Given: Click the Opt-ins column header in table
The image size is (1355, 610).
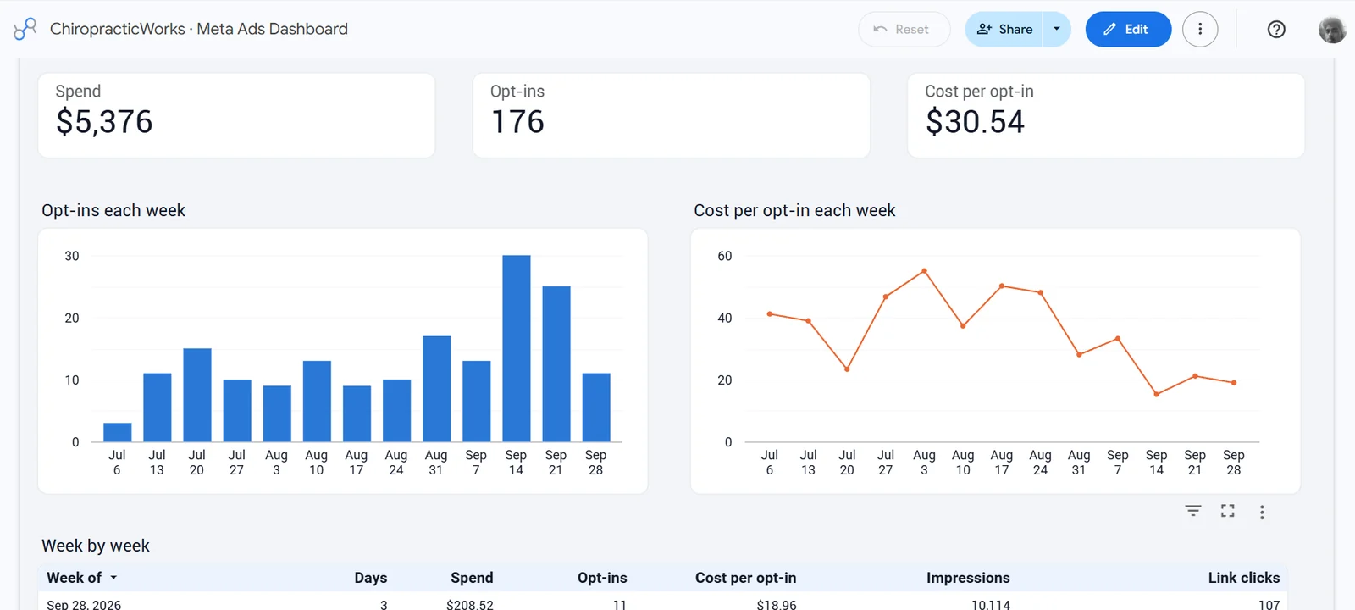Looking at the screenshot, I should pos(602,578).
